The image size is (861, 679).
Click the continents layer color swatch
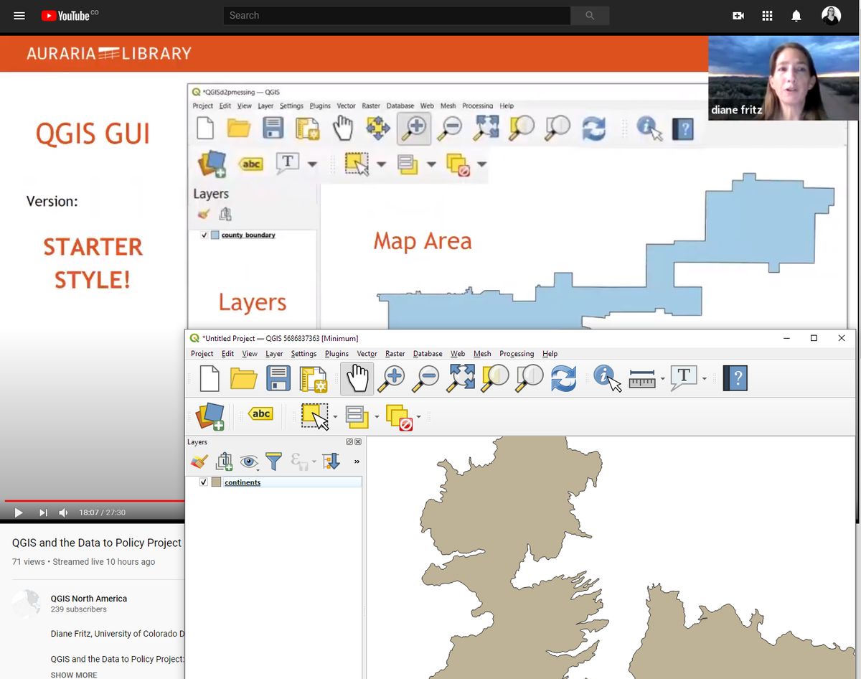pos(216,482)
